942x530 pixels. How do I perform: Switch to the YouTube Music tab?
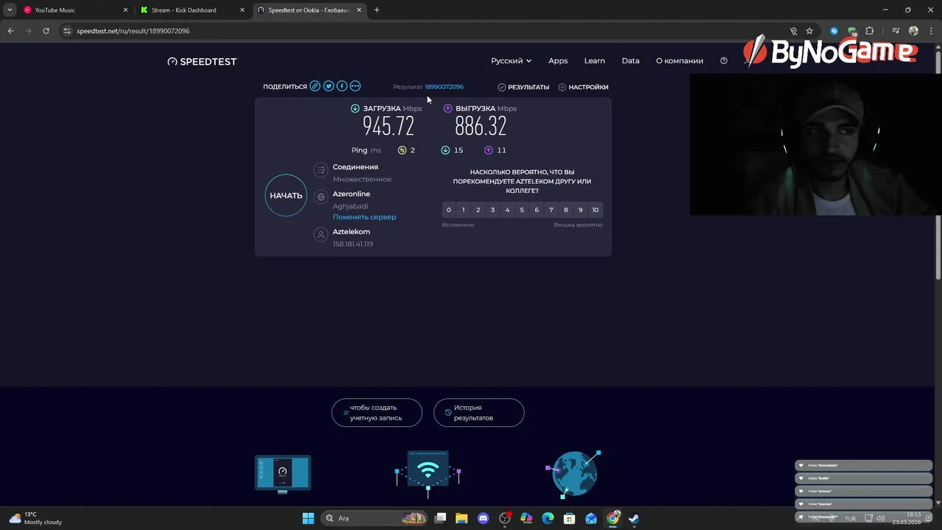point(74,10)
